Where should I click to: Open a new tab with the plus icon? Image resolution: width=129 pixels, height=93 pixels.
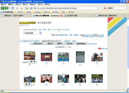pos(26,8)
